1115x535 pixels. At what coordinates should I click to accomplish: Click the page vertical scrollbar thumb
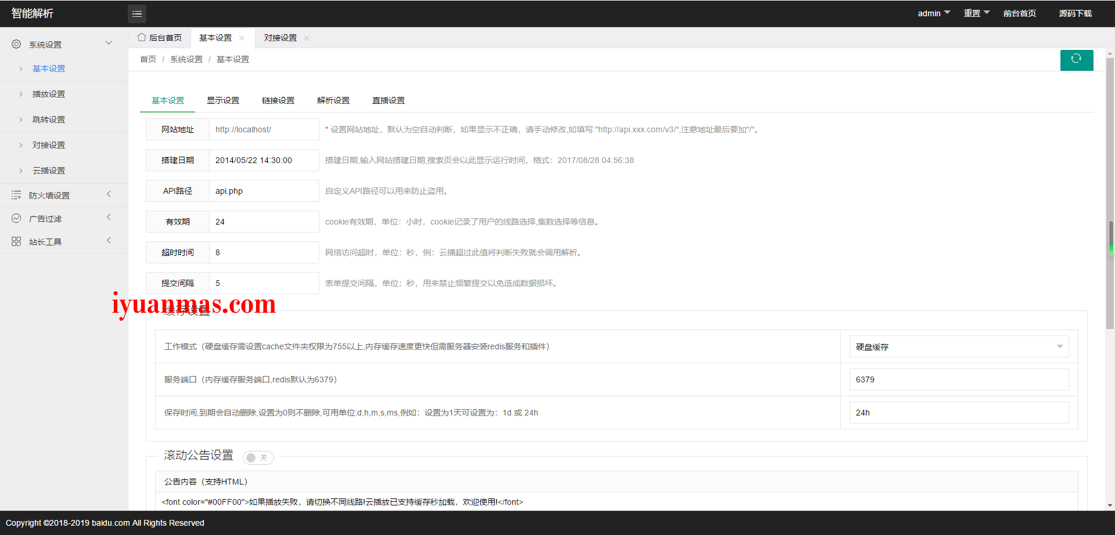coord(1110,193)
